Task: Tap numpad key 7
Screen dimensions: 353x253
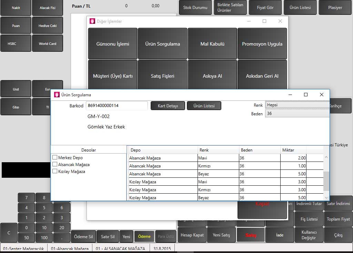Action: tap(26, 197)
